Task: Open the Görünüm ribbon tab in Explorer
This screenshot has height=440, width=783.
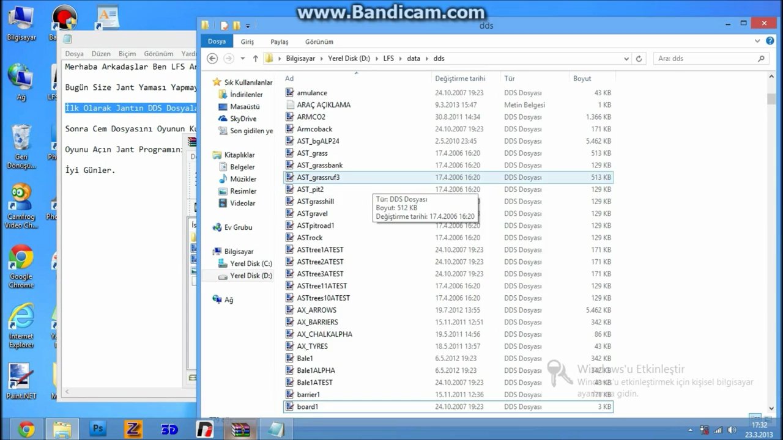Action: tap(319, 42)
